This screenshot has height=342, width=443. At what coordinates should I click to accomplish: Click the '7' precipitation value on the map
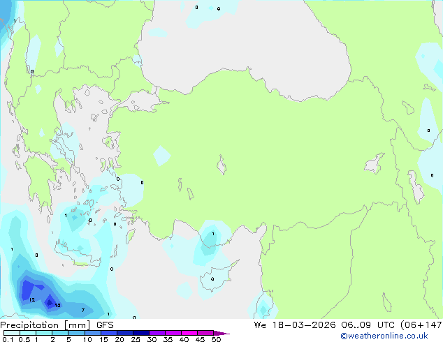pyautogui.click(x=83, y=310)
